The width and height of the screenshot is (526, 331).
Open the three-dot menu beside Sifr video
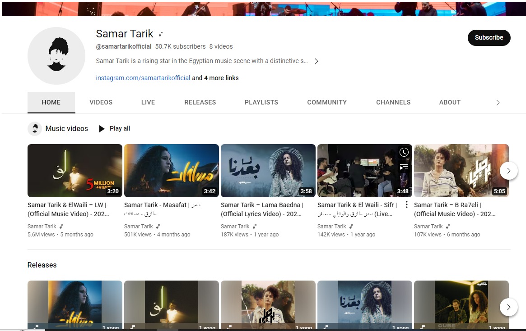tap(406, 205)
